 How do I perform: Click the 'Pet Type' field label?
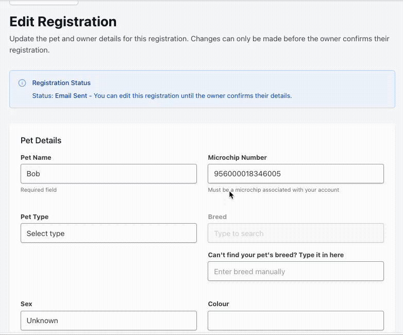[35, 217]
